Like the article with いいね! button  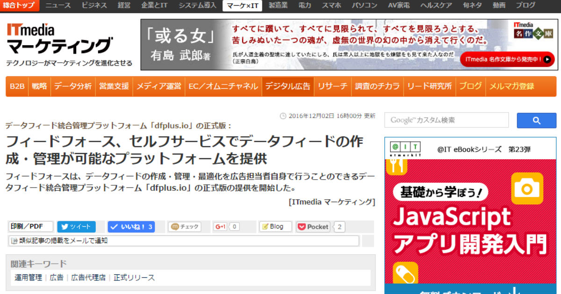[x=131, y=227]
